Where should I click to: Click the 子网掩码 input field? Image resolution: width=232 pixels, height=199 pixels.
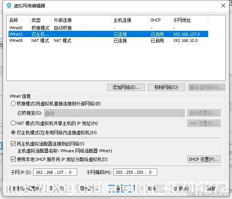tap(135, 172)
